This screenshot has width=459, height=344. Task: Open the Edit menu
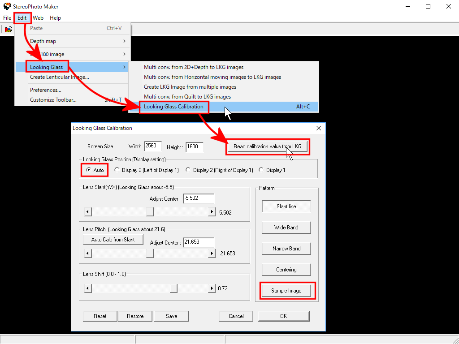pos(22,18)
